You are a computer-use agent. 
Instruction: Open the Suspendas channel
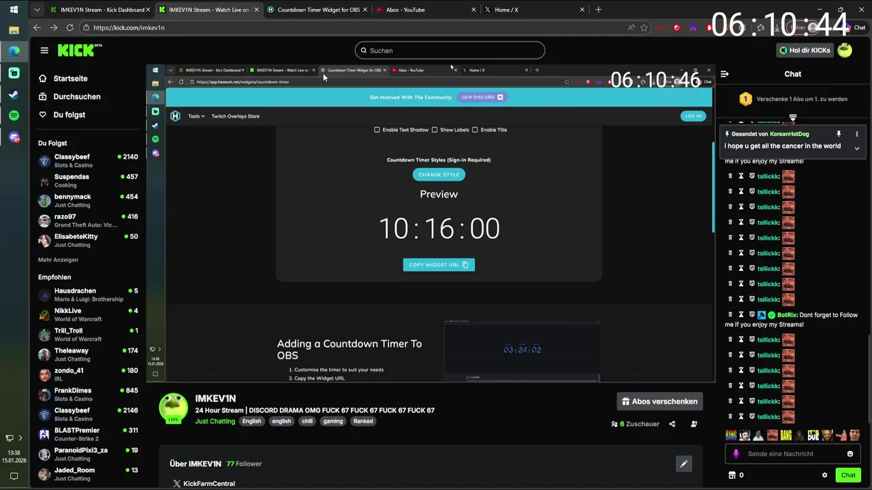coord(88,181)
